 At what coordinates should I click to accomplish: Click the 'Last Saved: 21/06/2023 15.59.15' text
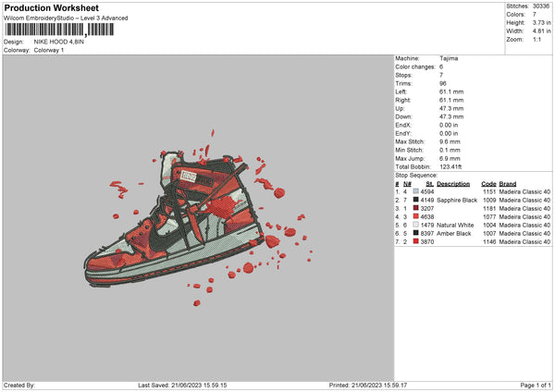pos(182,385)
